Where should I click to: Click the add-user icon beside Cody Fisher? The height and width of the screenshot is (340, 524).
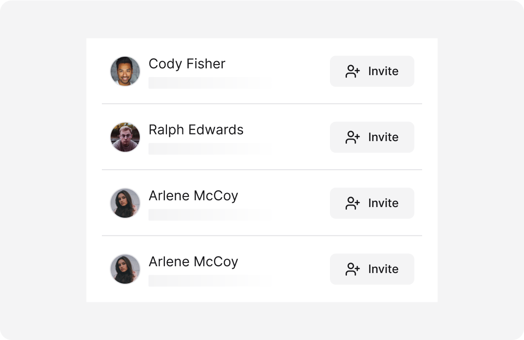[x=353, y=71]
